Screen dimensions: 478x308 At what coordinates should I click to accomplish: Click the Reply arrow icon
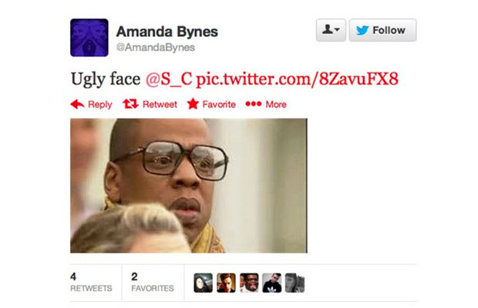(77, 104)
